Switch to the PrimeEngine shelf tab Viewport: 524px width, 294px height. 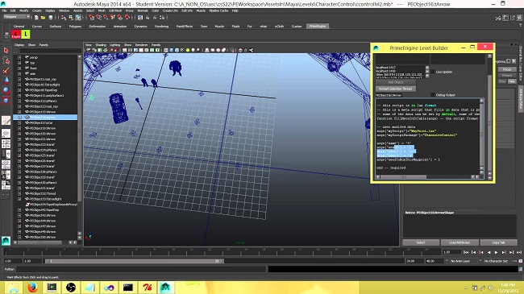(317, 26)
